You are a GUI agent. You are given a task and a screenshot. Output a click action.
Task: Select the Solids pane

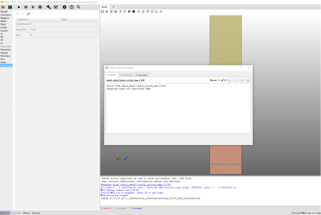(4, 27)
